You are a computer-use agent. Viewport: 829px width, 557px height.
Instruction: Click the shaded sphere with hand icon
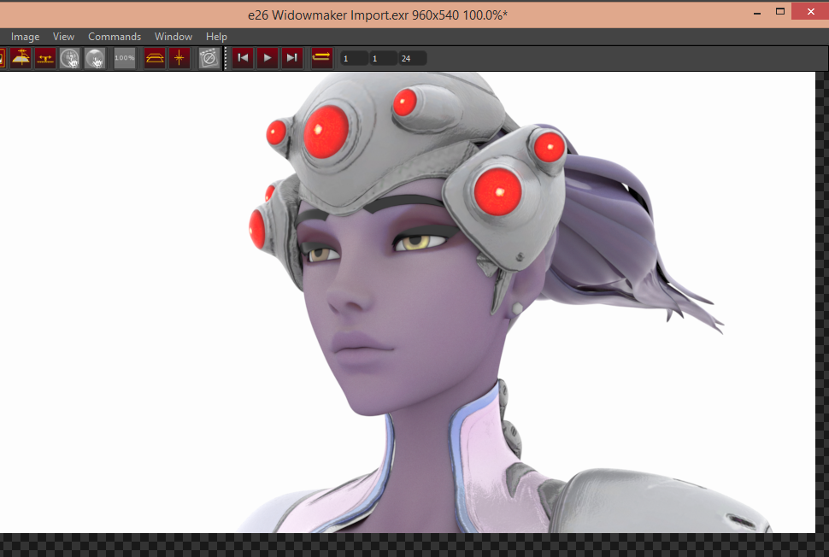click(x=95, y=58)
